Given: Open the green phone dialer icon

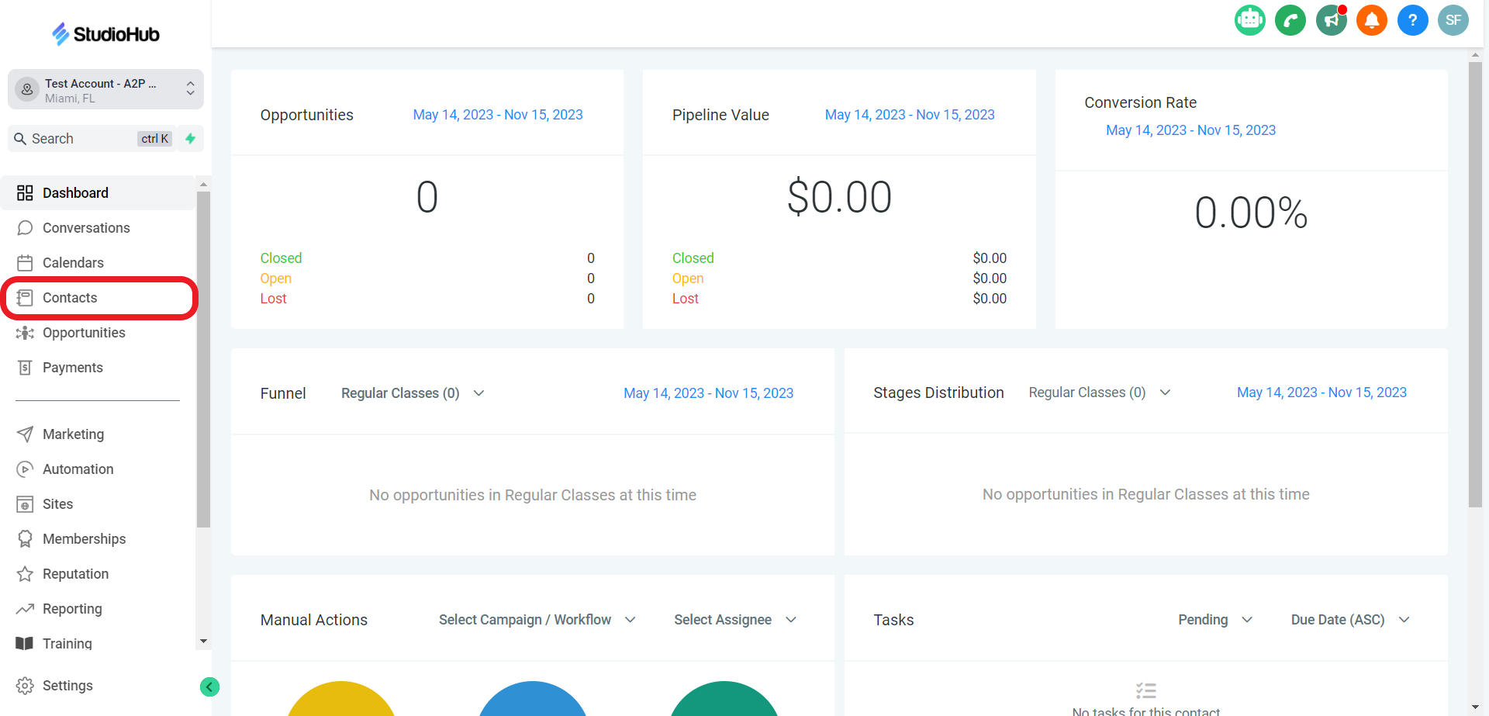Looking at the screenshot, I should [x=1290, y=20].
